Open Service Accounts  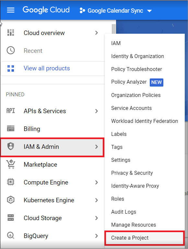(x=131, y=108)
